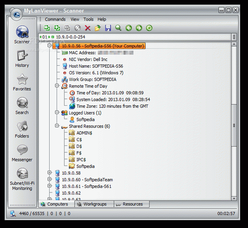Screen dimensions: 248x228
Task: Switch to the Resources tab
Action: (x=131, y=204)
